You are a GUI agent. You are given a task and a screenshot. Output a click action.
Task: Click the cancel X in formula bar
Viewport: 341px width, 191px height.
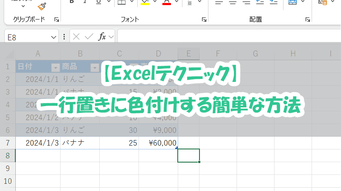coord(76,37)
